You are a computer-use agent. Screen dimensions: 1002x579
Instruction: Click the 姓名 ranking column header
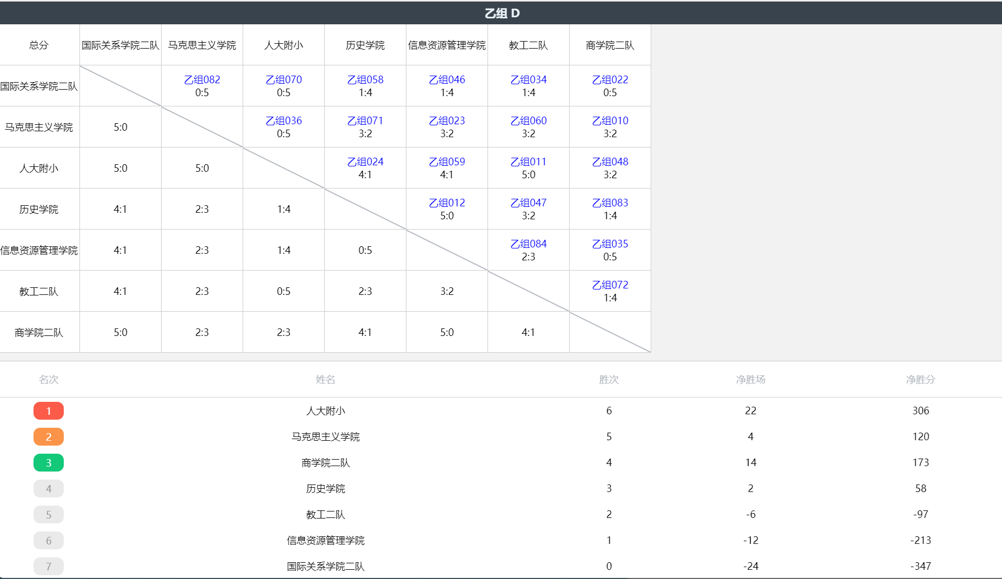[325, 379]
